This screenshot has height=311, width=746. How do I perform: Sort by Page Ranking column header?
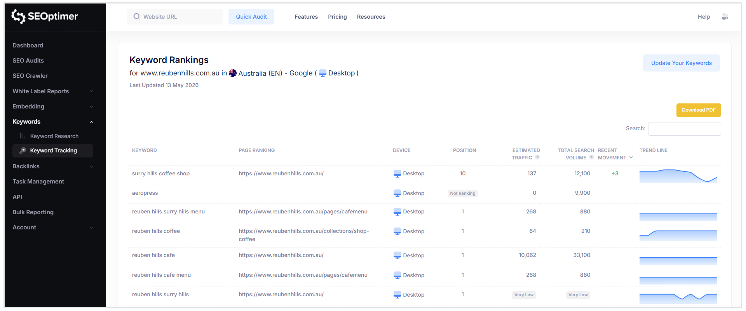click(x=256, y=150)
